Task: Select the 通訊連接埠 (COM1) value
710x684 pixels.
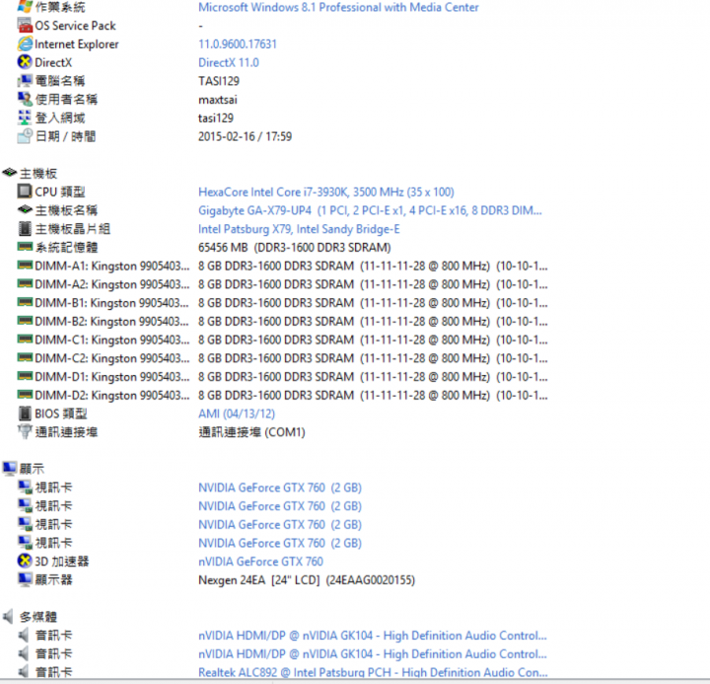Action: pyautogui.click(x=251, y=432)
